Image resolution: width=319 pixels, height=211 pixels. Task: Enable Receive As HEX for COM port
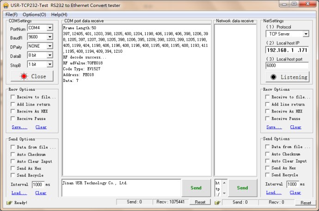(13, 112)
